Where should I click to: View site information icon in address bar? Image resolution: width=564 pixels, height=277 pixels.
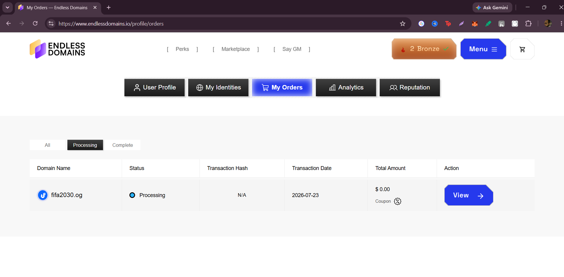pyautogui.click(x=51, y=23)
